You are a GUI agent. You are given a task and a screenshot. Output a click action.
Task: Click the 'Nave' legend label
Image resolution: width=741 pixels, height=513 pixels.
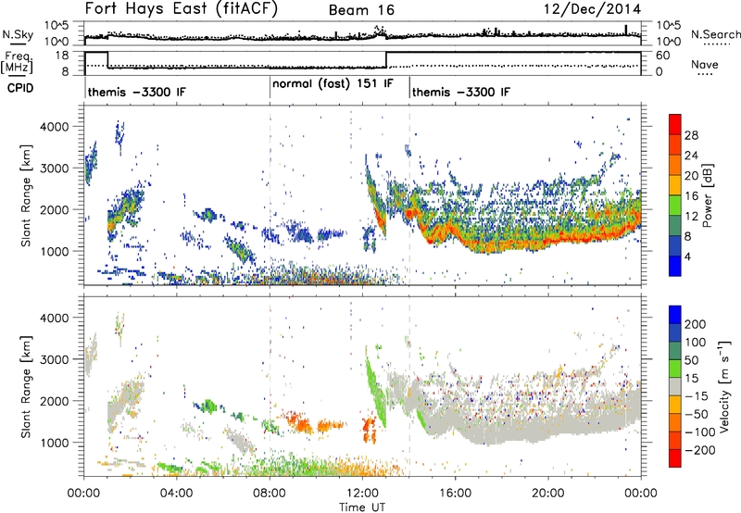(705, 65)
